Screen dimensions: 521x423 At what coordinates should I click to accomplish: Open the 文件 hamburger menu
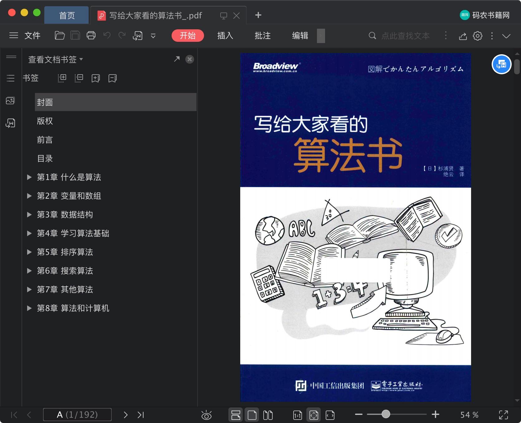coord(25,36)
